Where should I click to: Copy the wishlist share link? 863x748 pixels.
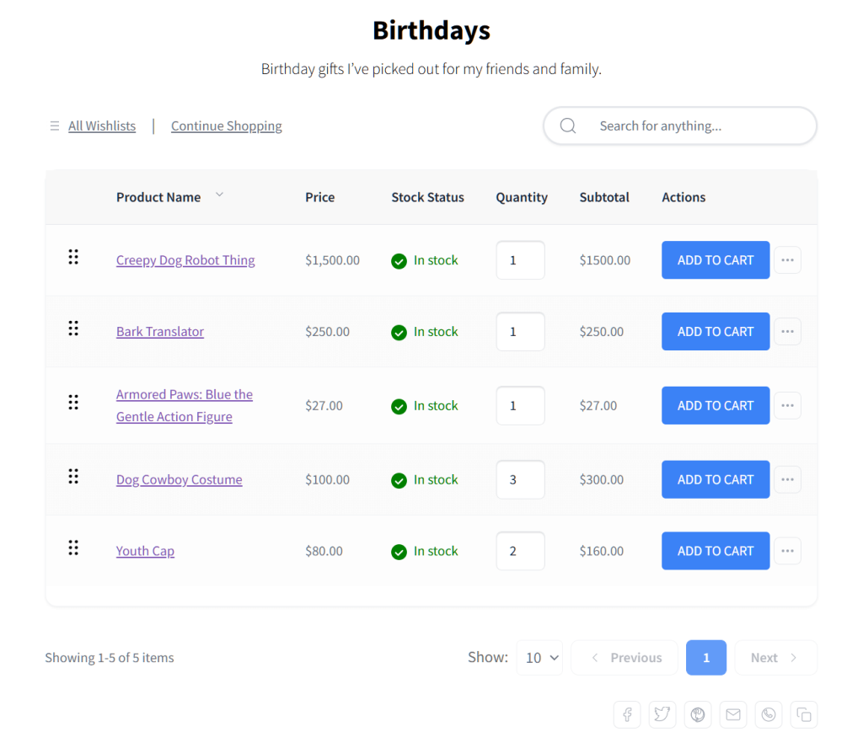[804, 714]
